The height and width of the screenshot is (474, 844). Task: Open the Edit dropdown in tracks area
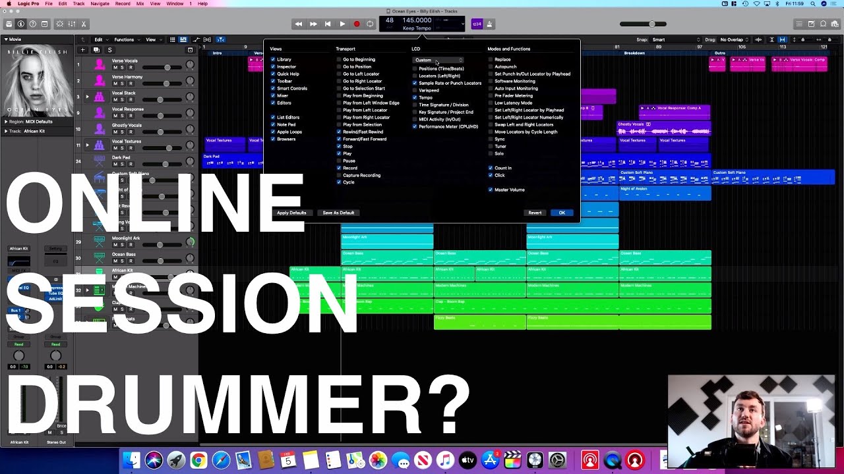pos(100,39)
